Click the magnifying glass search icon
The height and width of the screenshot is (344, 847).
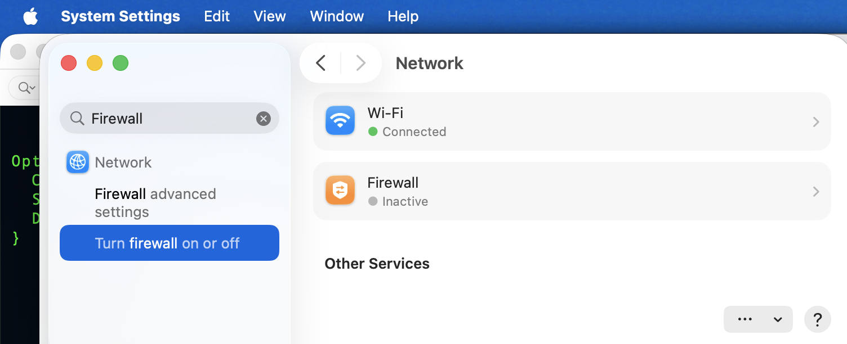tap(77, 119)
